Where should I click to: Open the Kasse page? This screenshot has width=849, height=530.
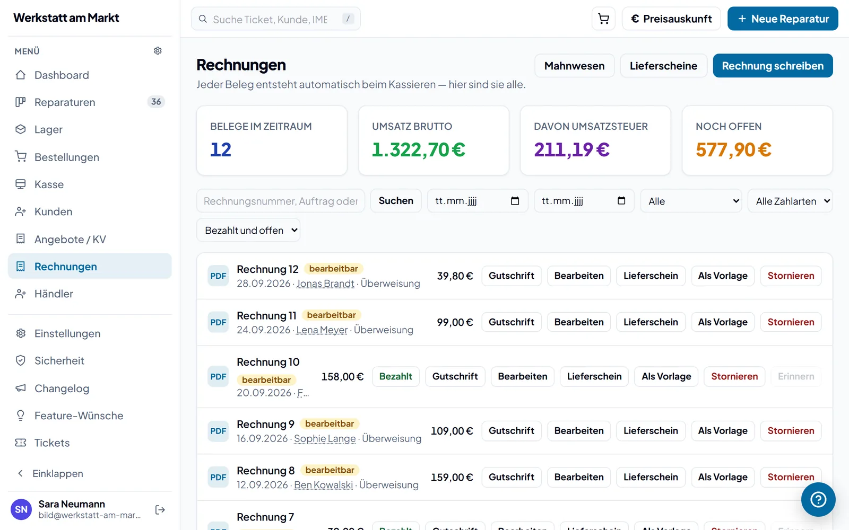[x=90, y=184]
